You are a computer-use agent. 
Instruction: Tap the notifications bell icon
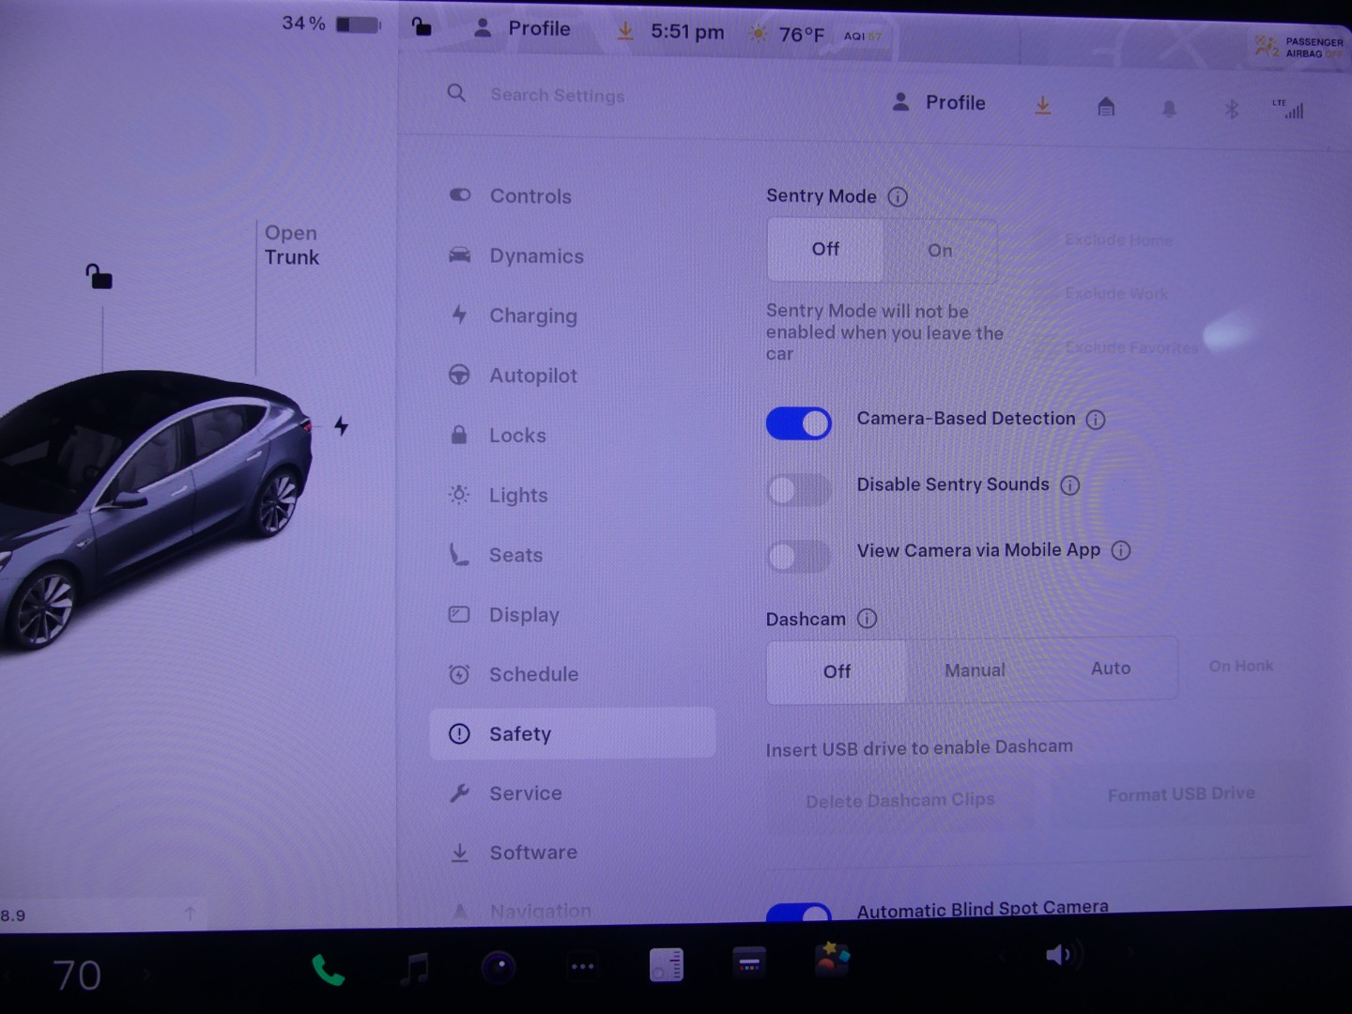[1169, 109]
